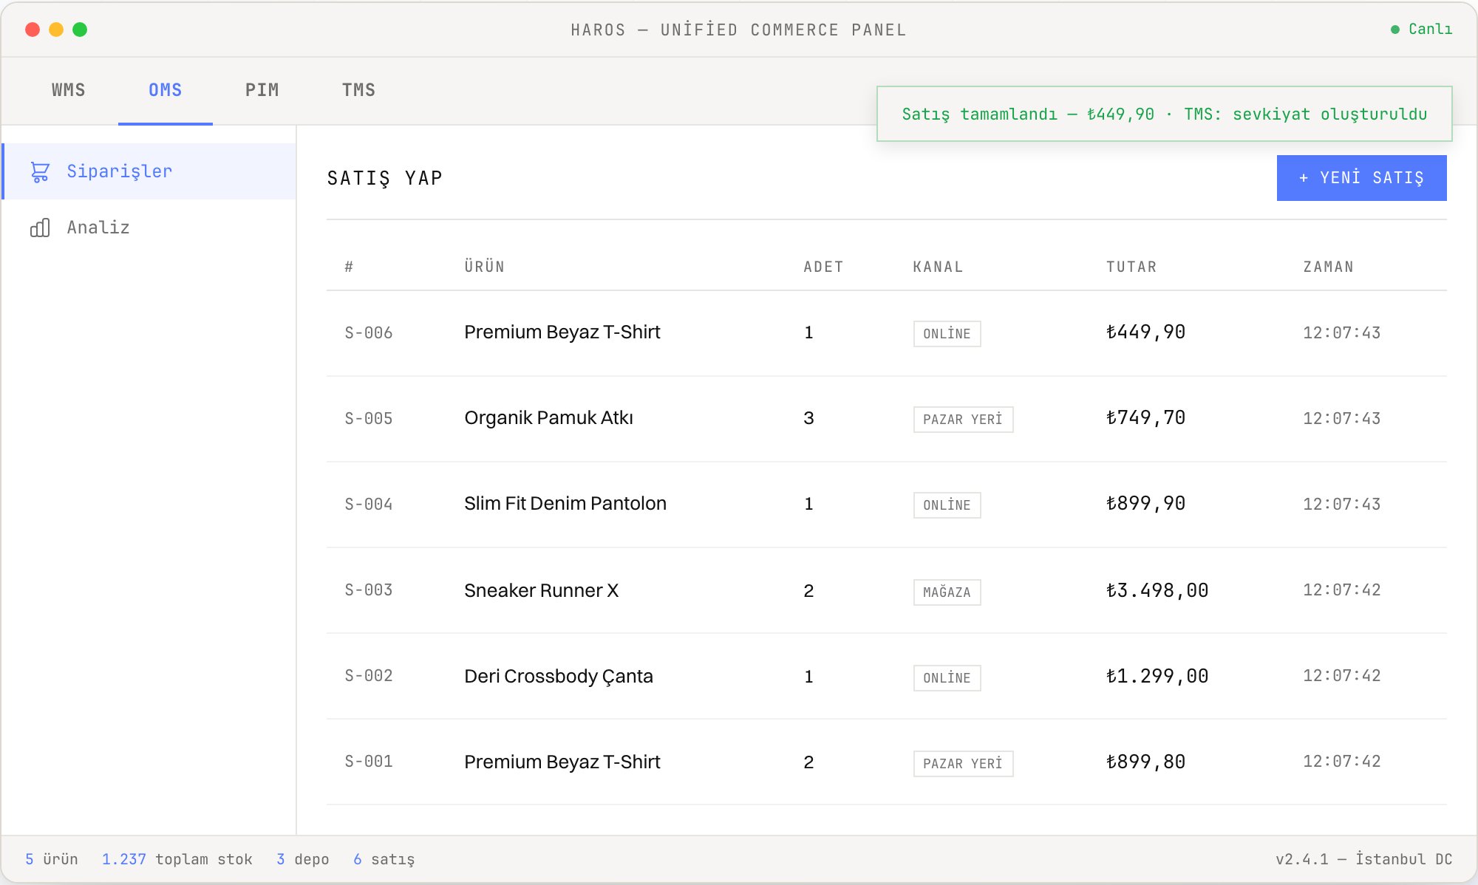Click the ÜRÜN column header
Image resolution: width=1478 pixels, height=885 pixels.
[x=485, y=267]
